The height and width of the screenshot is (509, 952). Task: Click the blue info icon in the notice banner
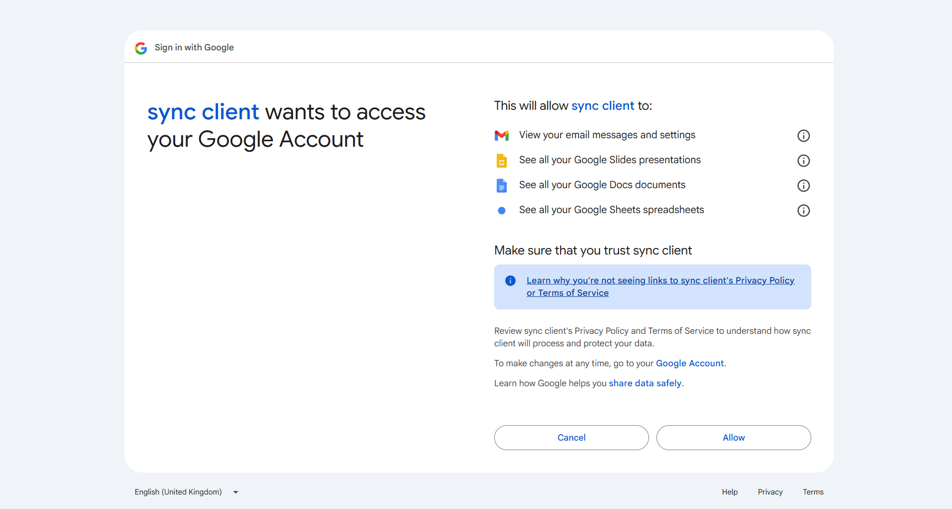pyautogui.click(x=510, y=280)
